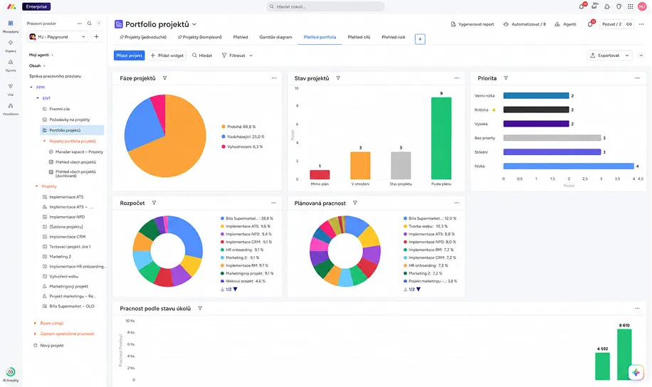Open Portfolio projektů title dropdown
This screenshot has height=387, width=652.
(194, 24)
